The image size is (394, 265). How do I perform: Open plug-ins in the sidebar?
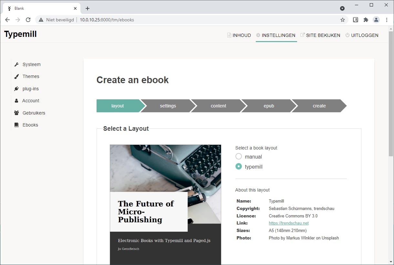tap(30, 89)
